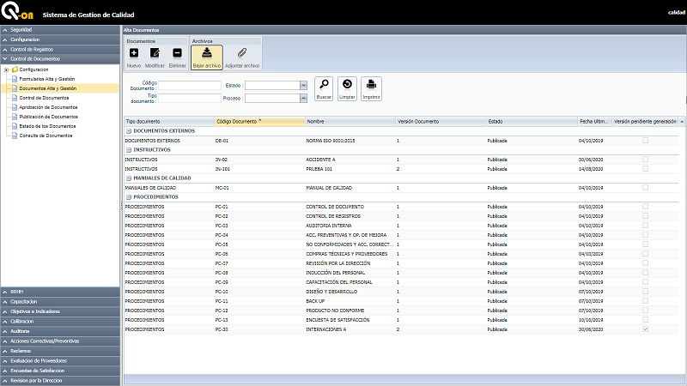Click the Código Documento input field

(x=189, y=86)
